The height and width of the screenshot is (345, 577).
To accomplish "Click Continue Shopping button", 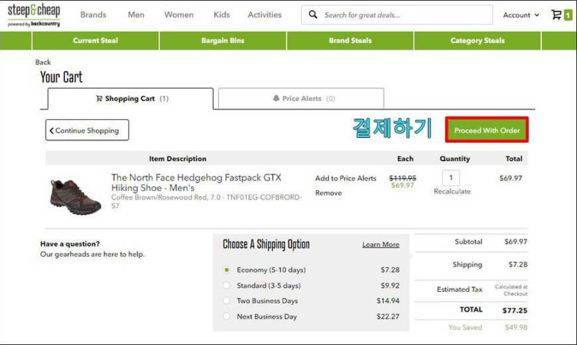I will (x=87, y=130).
